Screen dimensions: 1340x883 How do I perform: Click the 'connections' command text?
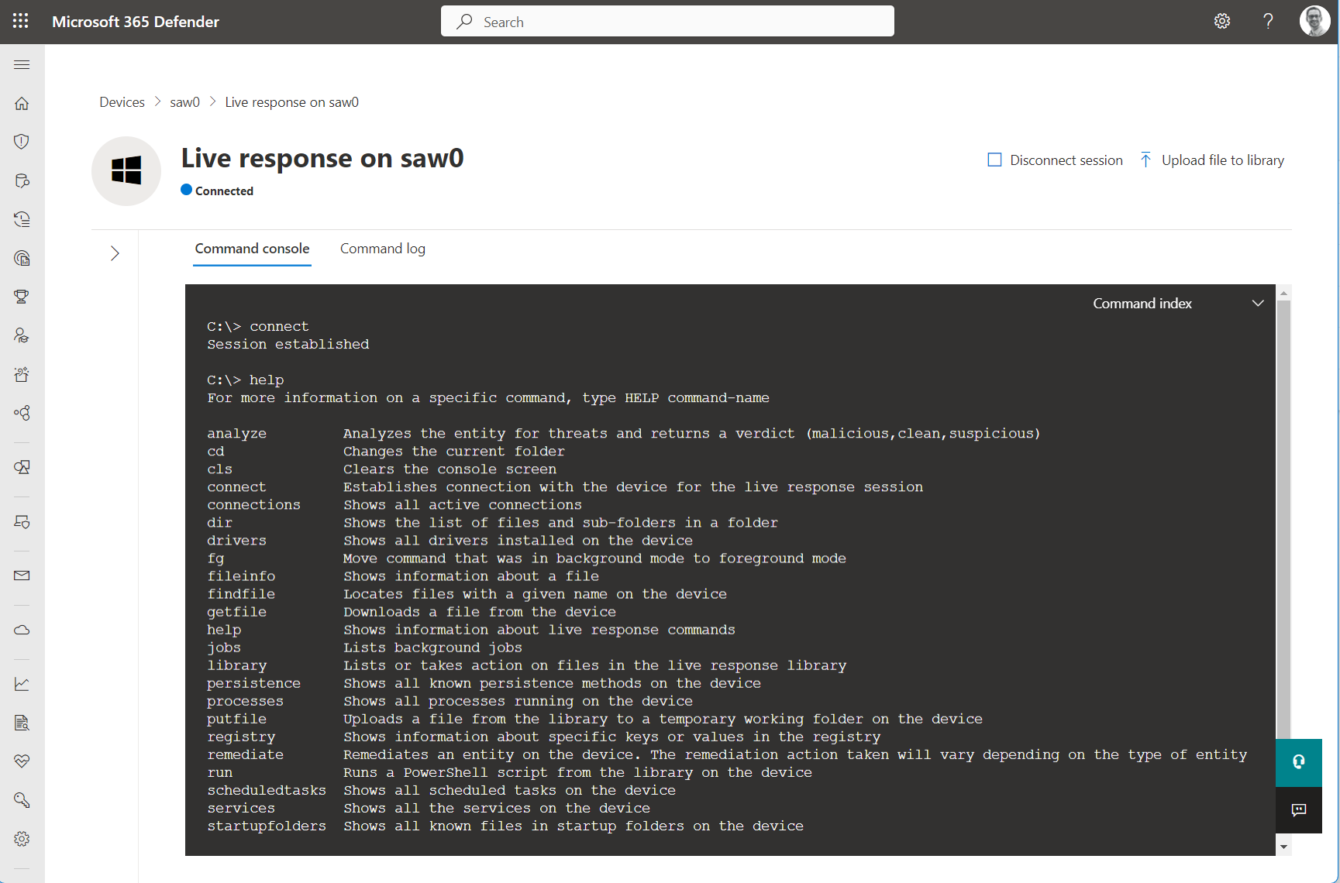[x=253, y=505]
